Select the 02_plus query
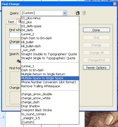Screen dimensions: 118x127 tap(50, 22)
